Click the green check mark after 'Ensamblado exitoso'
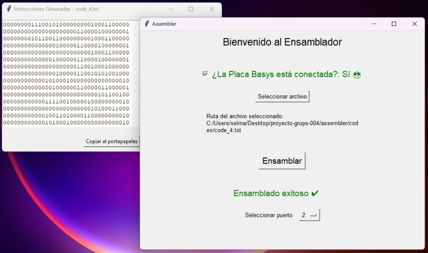 point(315,193)
